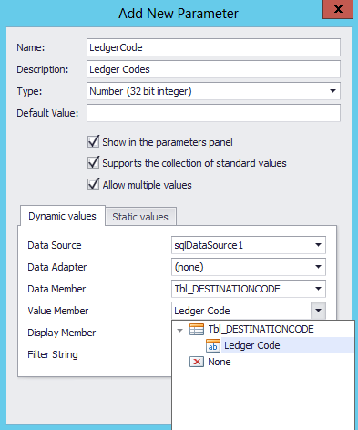Uncheck Supports the collection of standard values
Screen dimensions: 358x430
point(93,163)
